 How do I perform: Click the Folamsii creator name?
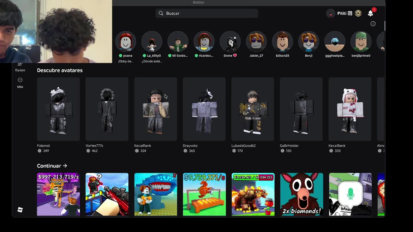44,146
